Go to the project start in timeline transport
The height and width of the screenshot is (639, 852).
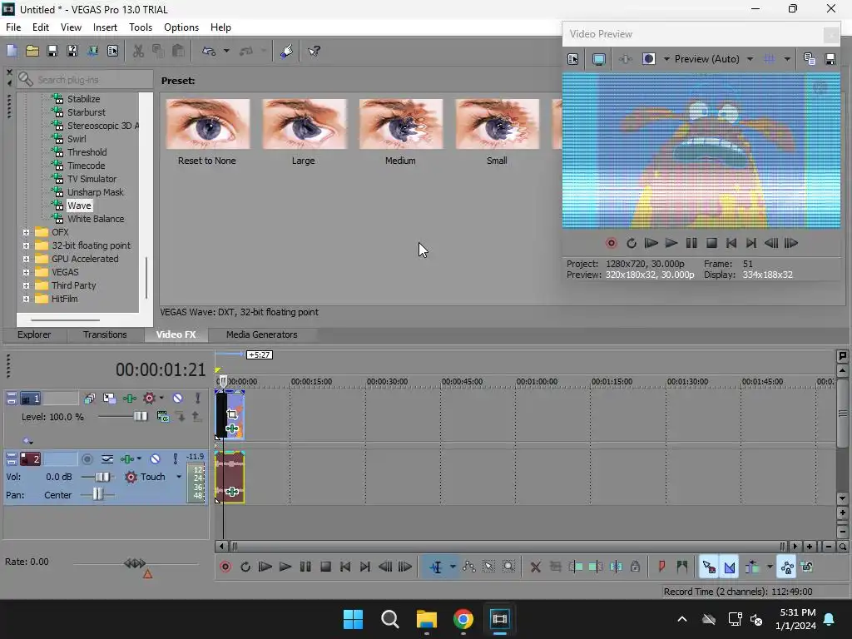pos(345,567)
